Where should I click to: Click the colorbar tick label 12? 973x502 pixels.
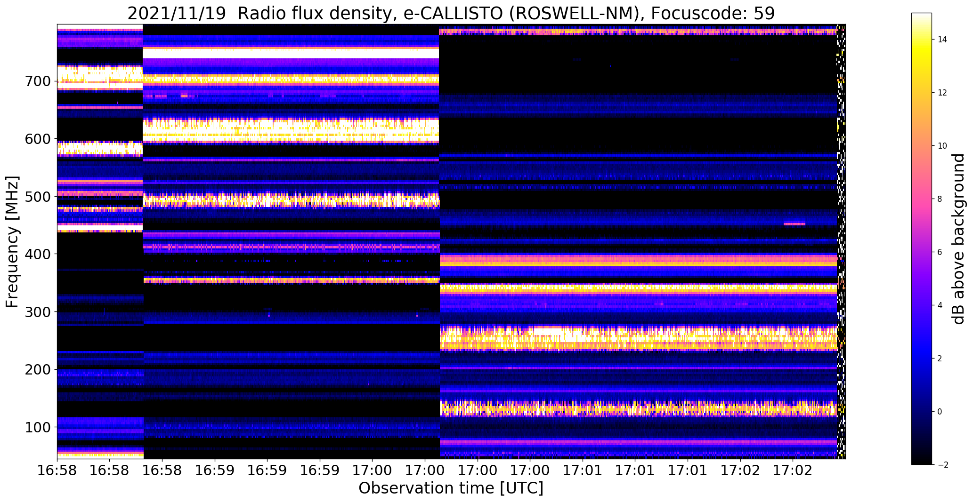[x=942, y=93]
